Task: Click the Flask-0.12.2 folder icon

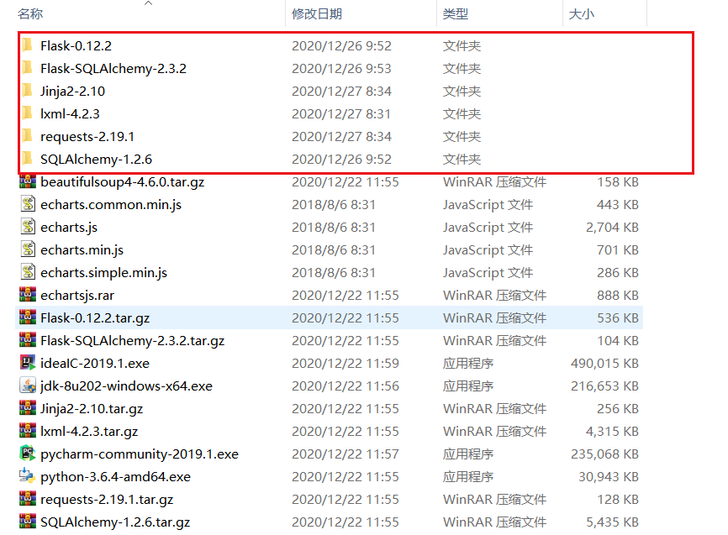Action: coord(28,45)
